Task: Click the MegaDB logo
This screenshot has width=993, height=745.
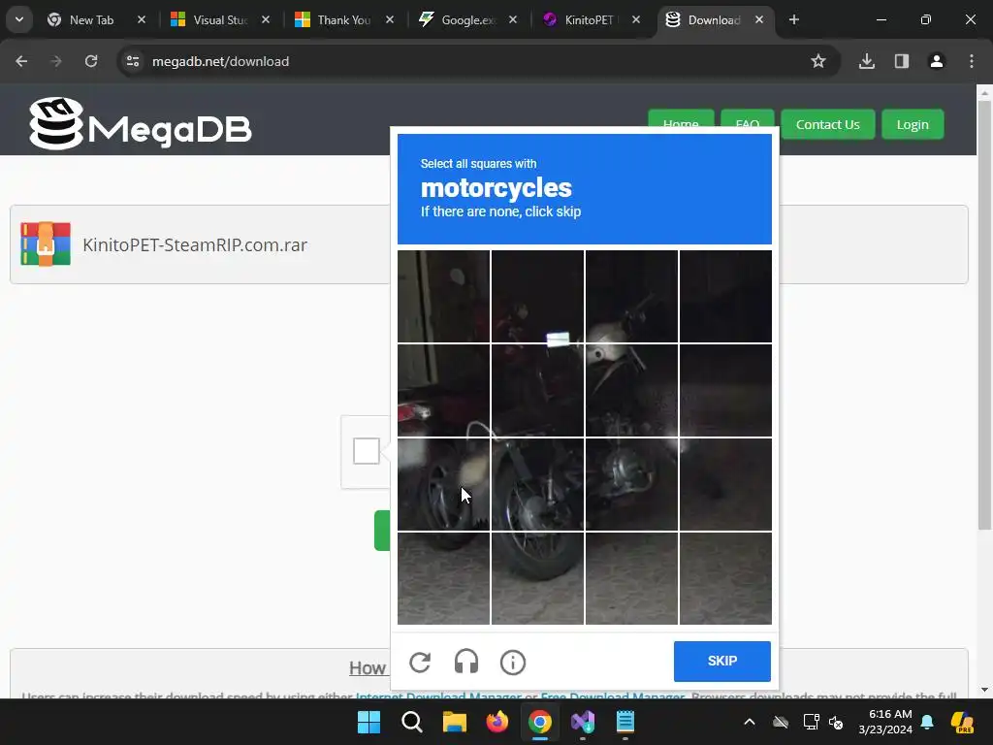Action: (x=141, y=123)
